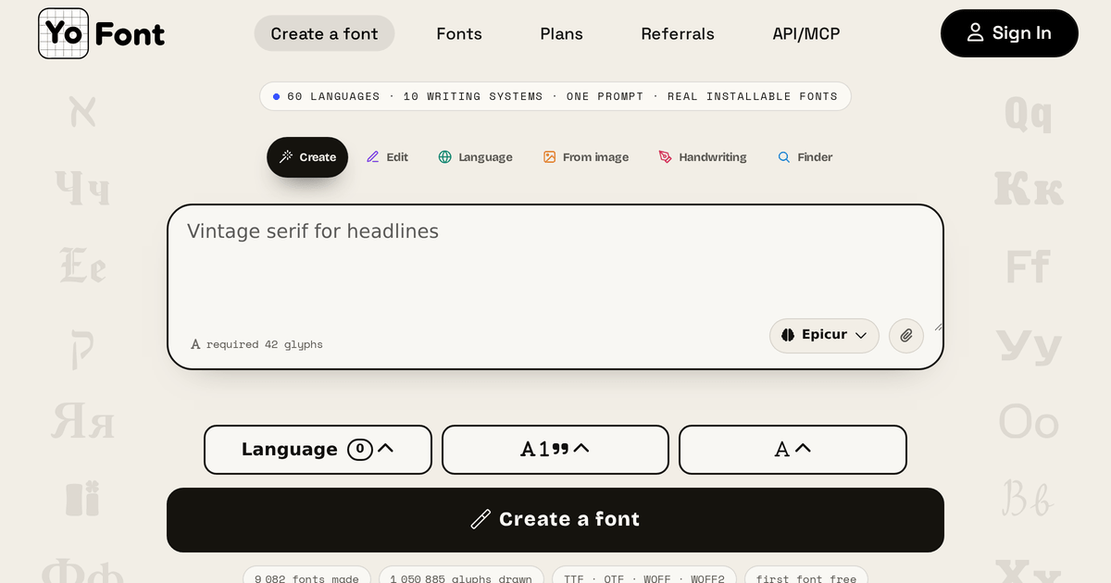
Task: Click the user icon in Sign In
Action: coord(975,33)
